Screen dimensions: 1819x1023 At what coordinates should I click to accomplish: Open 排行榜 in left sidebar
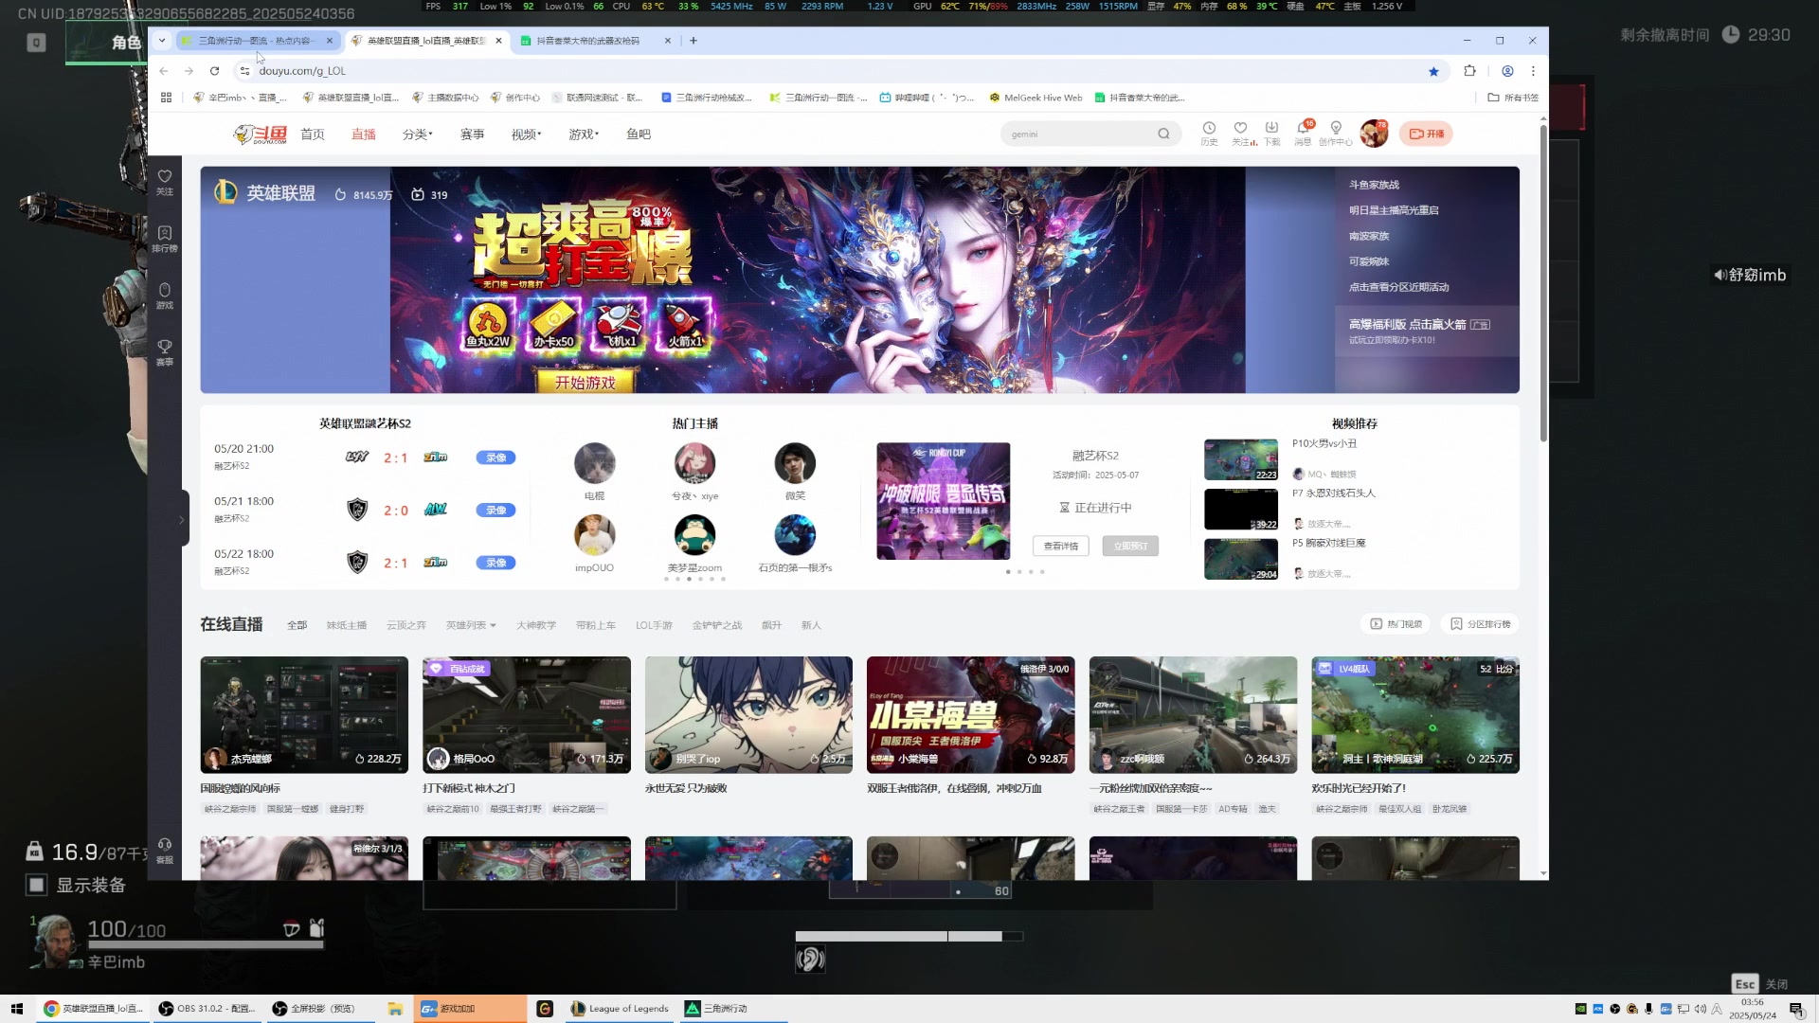click(165, 239)
